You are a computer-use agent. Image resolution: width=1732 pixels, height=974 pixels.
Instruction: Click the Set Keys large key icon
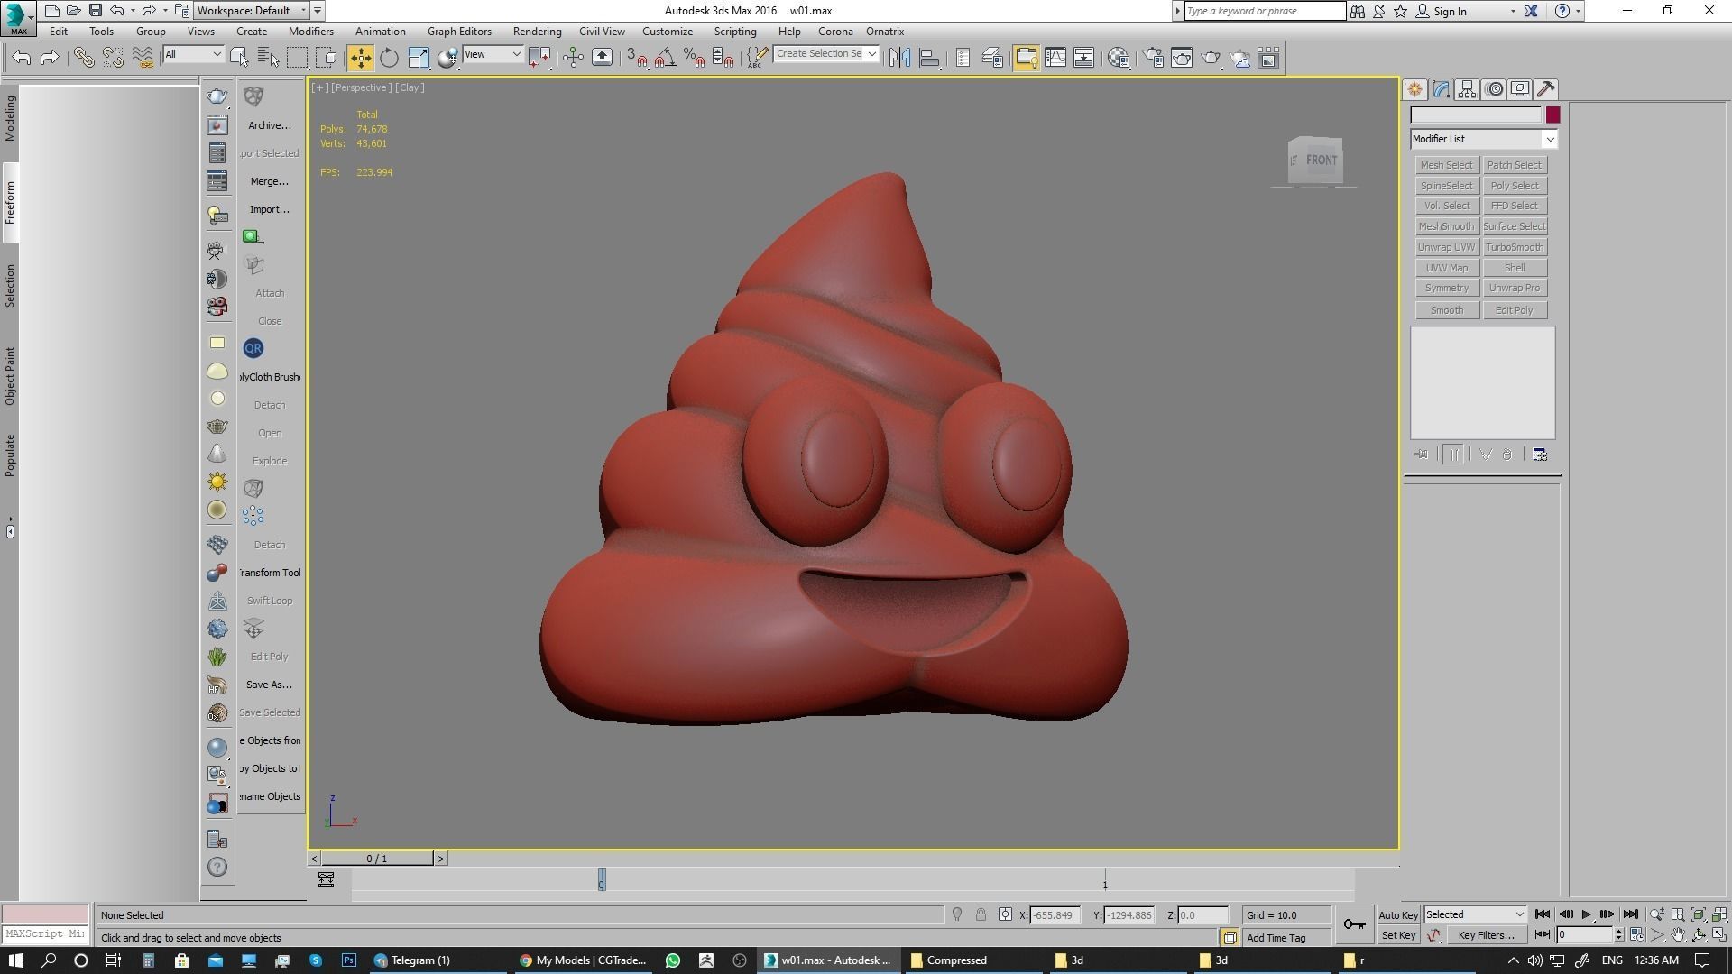1354,923
